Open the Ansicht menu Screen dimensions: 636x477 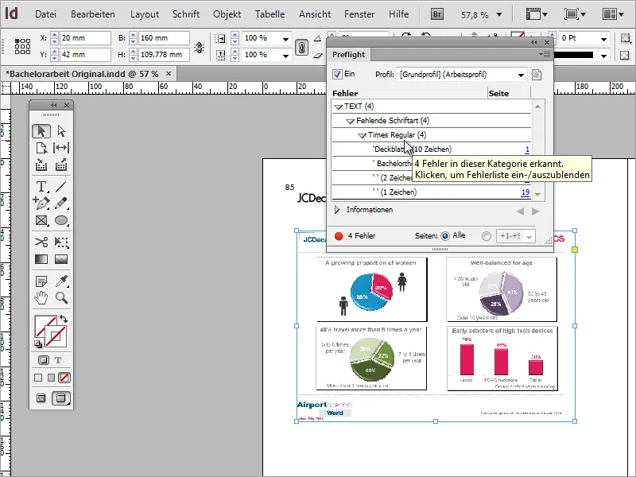click(x=315, y=14)
